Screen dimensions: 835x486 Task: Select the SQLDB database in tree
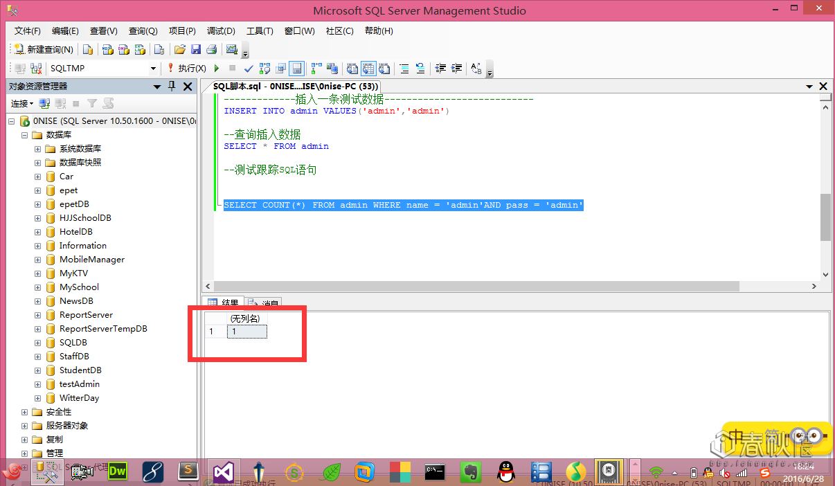(x=73, y=343)
